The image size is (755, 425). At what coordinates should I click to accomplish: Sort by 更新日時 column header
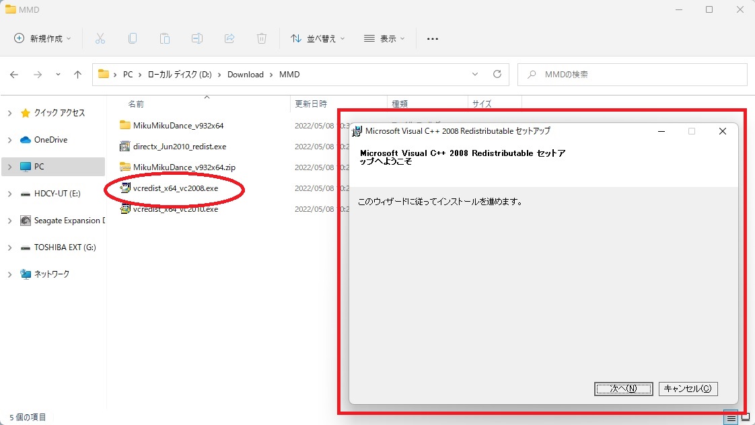pyautogui.click(x=311, y=104)
